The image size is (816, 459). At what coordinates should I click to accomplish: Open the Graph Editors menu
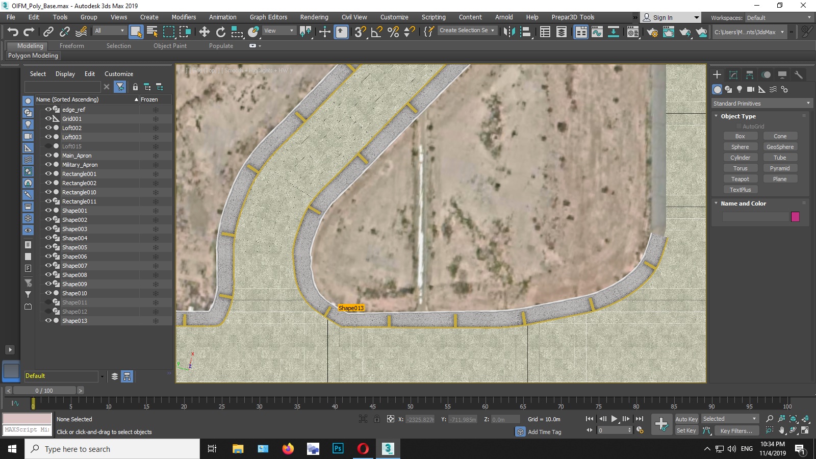coord(268,17)
